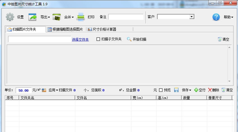This screenshot has width=238, height=132.
Task: Click the floppy disk save icon
Action: 176,90
